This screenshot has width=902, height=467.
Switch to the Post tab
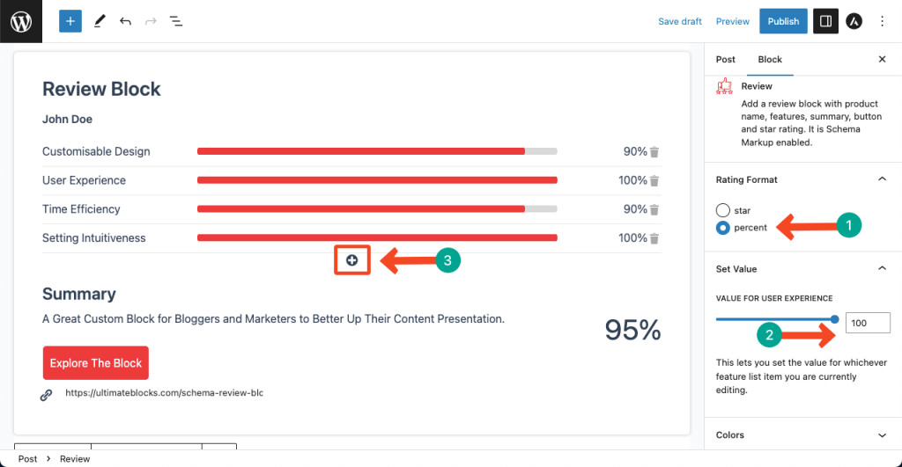726,60
